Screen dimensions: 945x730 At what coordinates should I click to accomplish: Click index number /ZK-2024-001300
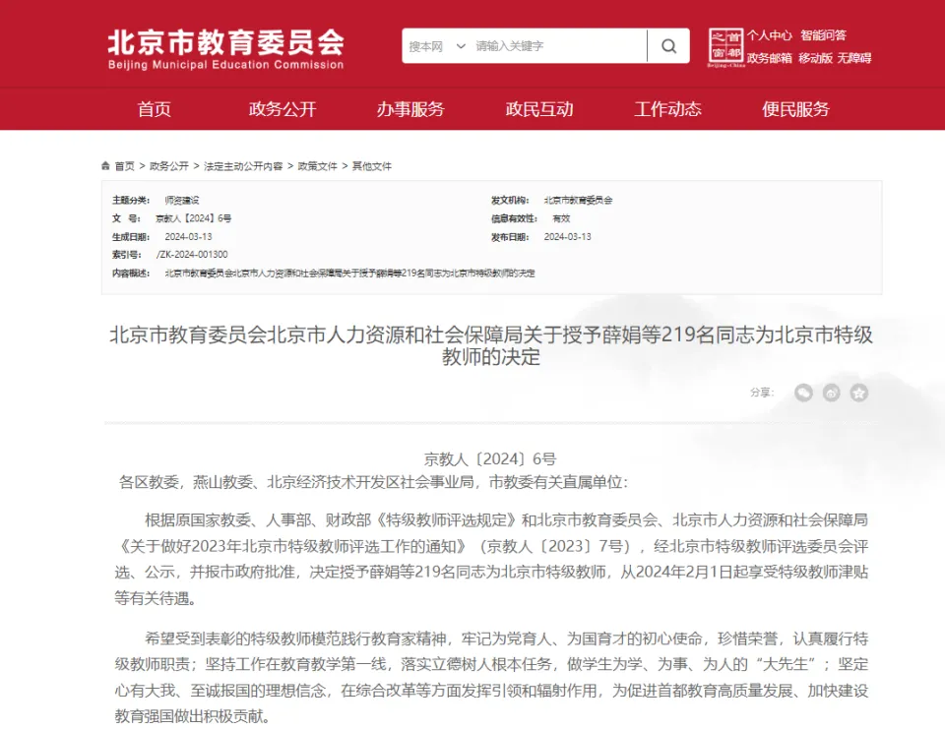[x=192, y=254]
